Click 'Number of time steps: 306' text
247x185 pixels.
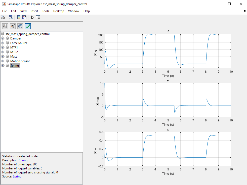[20, 164]
